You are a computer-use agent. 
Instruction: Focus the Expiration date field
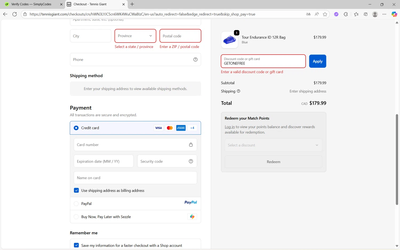[103, 161]
